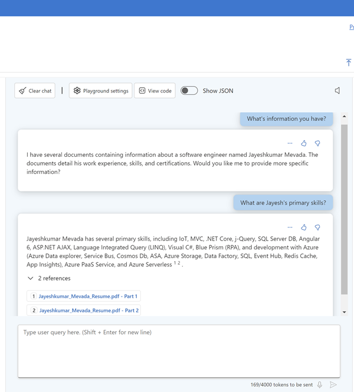Image resolution: width=354 pixels, height=392 pixels.
Task: Like the first assistant response
Action: tap(304, 143)
